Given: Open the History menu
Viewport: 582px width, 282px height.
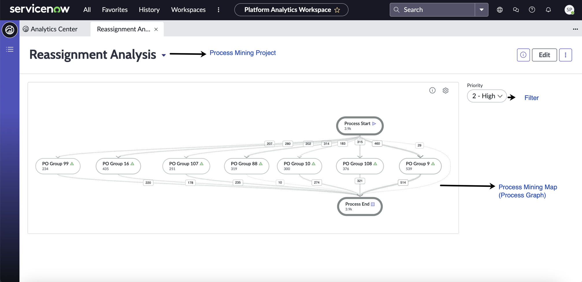Looking at the screenshot, I should [x=149, y=10].
